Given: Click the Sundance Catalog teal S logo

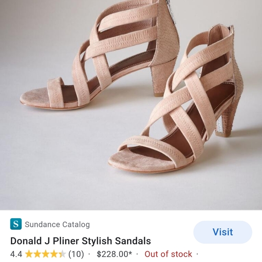Looking at the screenshot, I should click(16, 224).
